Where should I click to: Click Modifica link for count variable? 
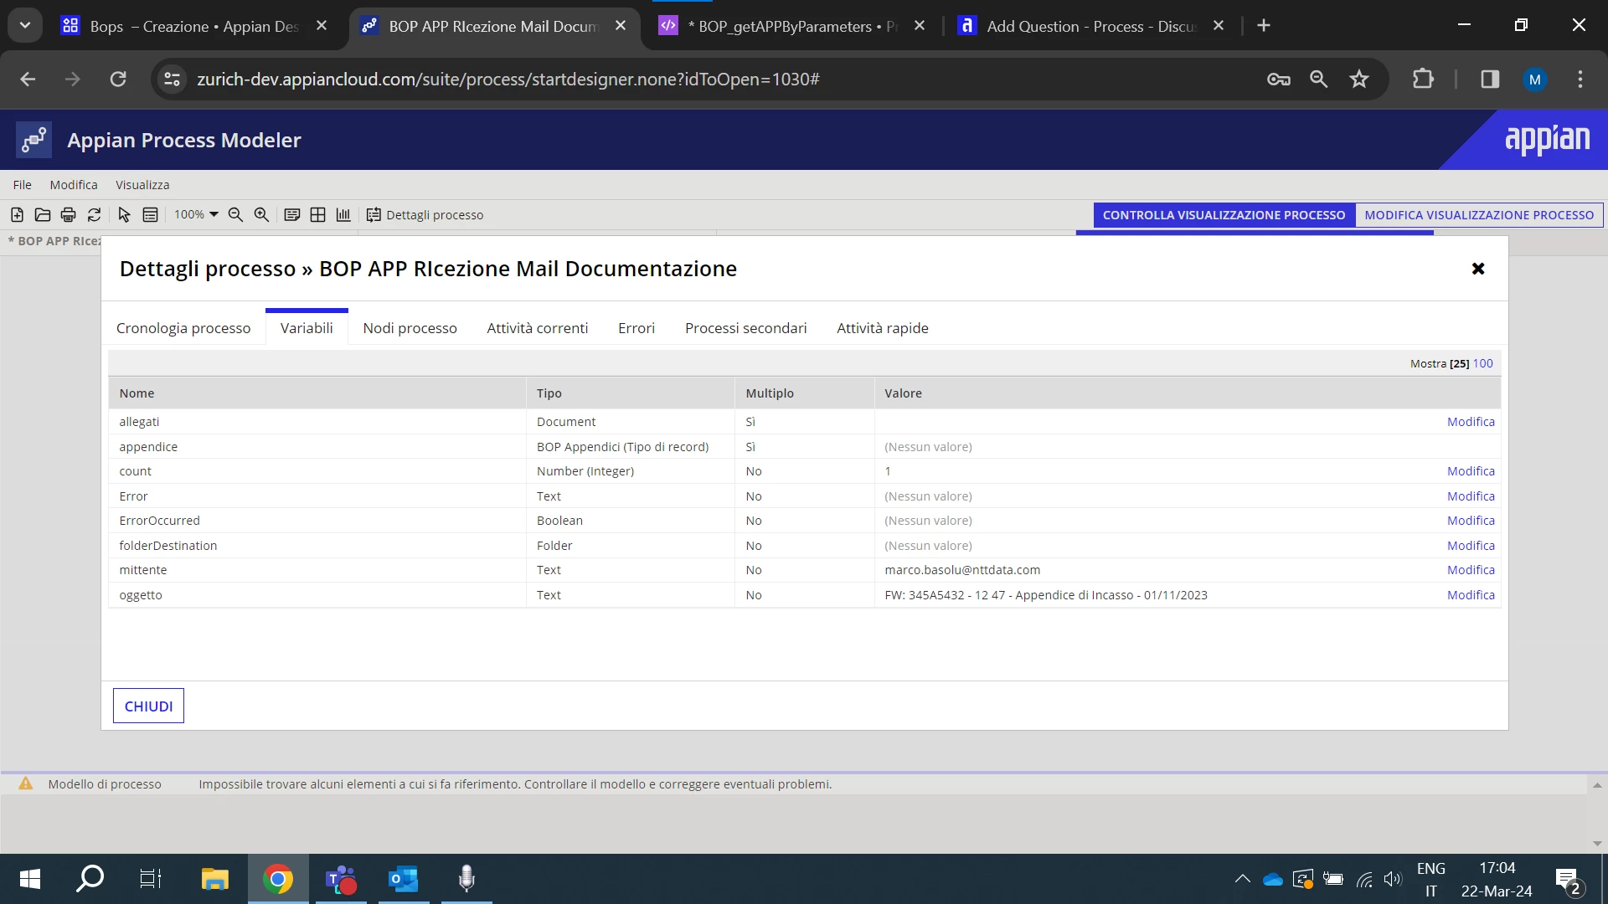[x=1471, y=471]
